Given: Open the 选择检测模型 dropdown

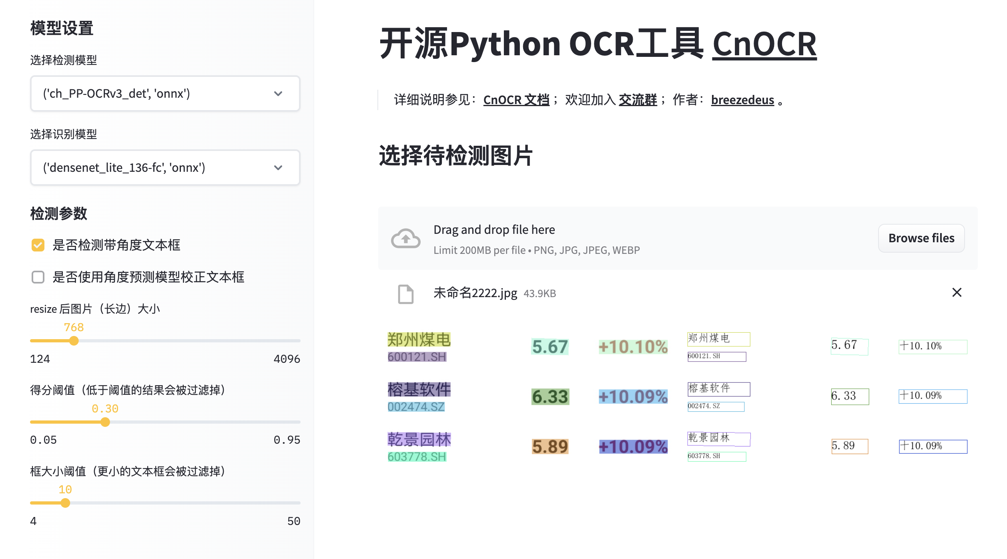Looking at the screenshot, I should pos(165,94).
